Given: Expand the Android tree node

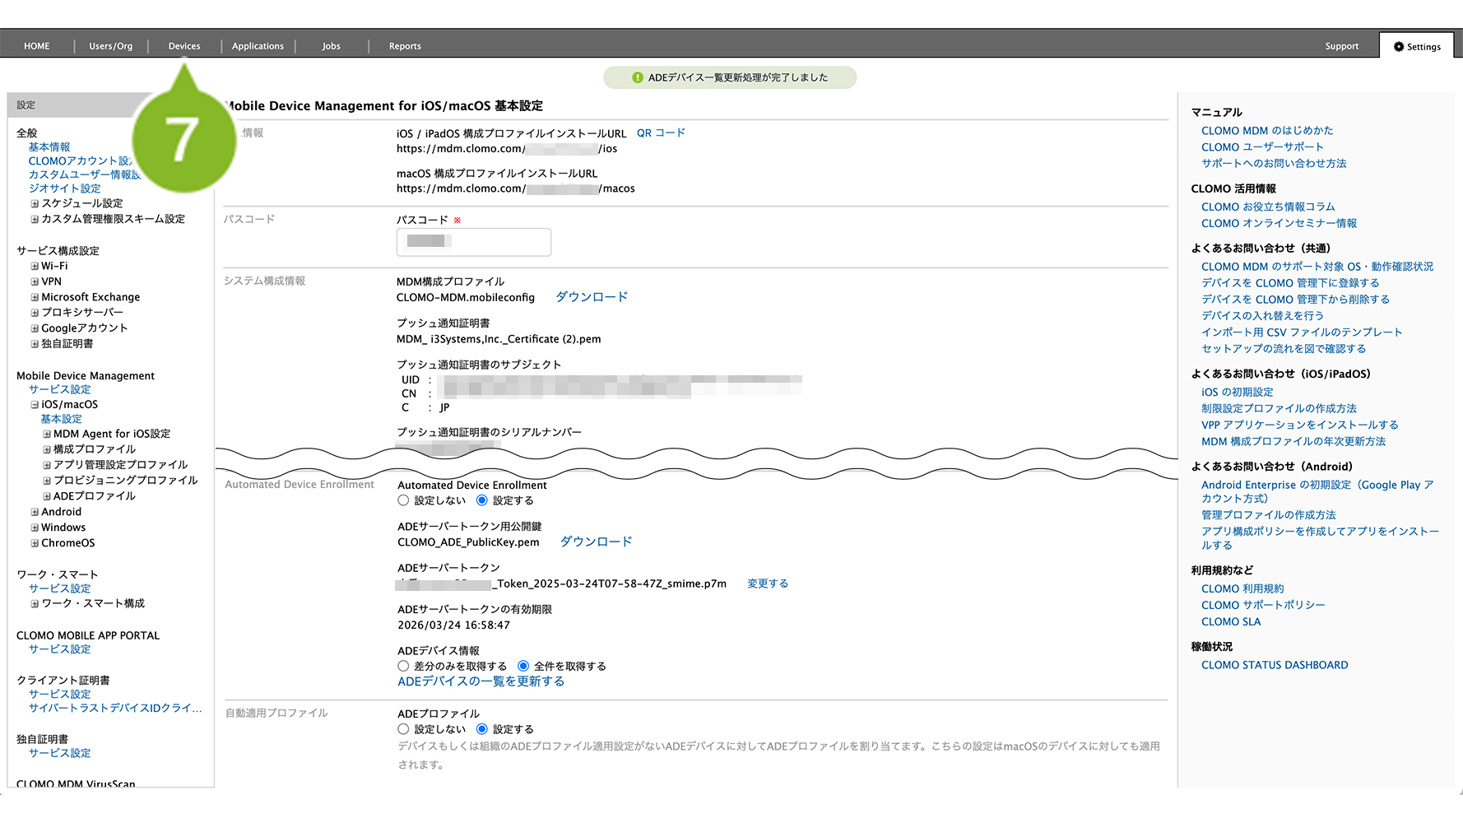Looking at the screenshot, I should pyautogui.click(x=35, y=512).
